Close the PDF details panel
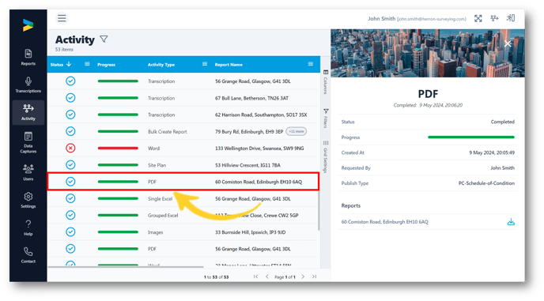The width and height of the screenshot is (544, 301). pos(508,43)
